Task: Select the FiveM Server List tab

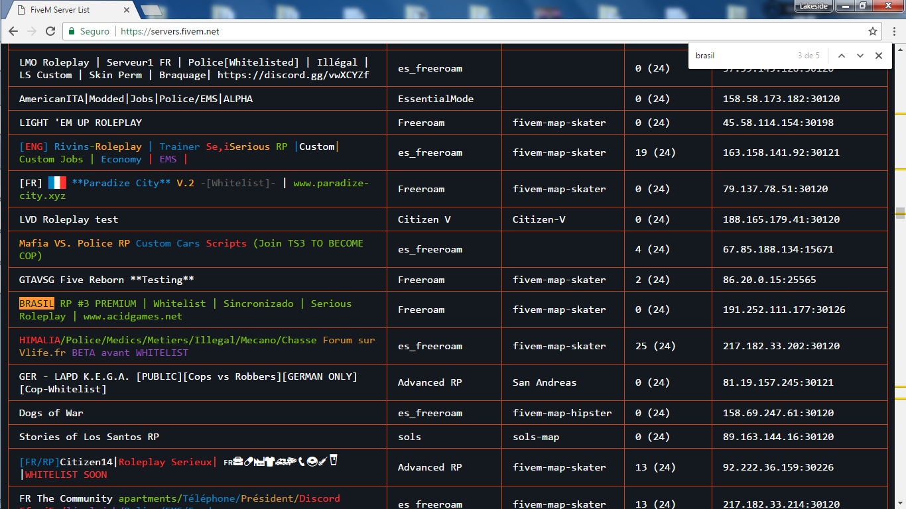Action: (69, 10)
